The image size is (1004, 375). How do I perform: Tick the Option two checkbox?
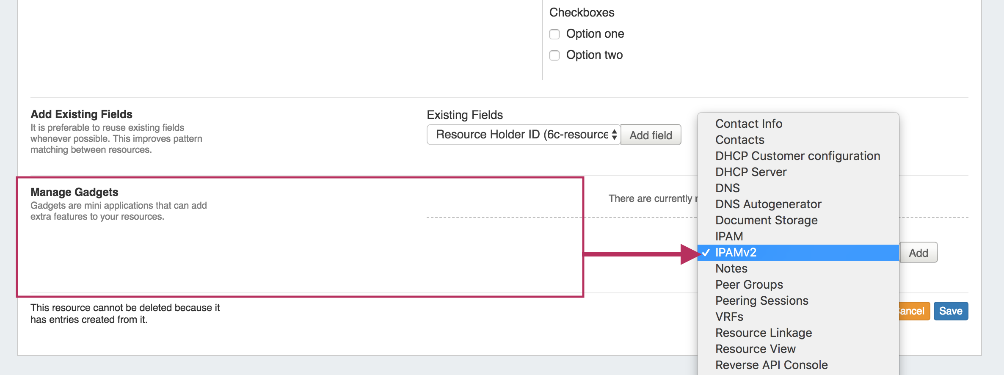[x=554, y=55]
